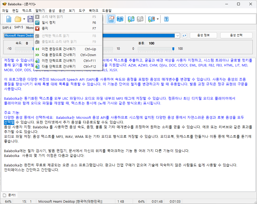
Task: Click the named bookmark list icon
Action: click(151, 19)
